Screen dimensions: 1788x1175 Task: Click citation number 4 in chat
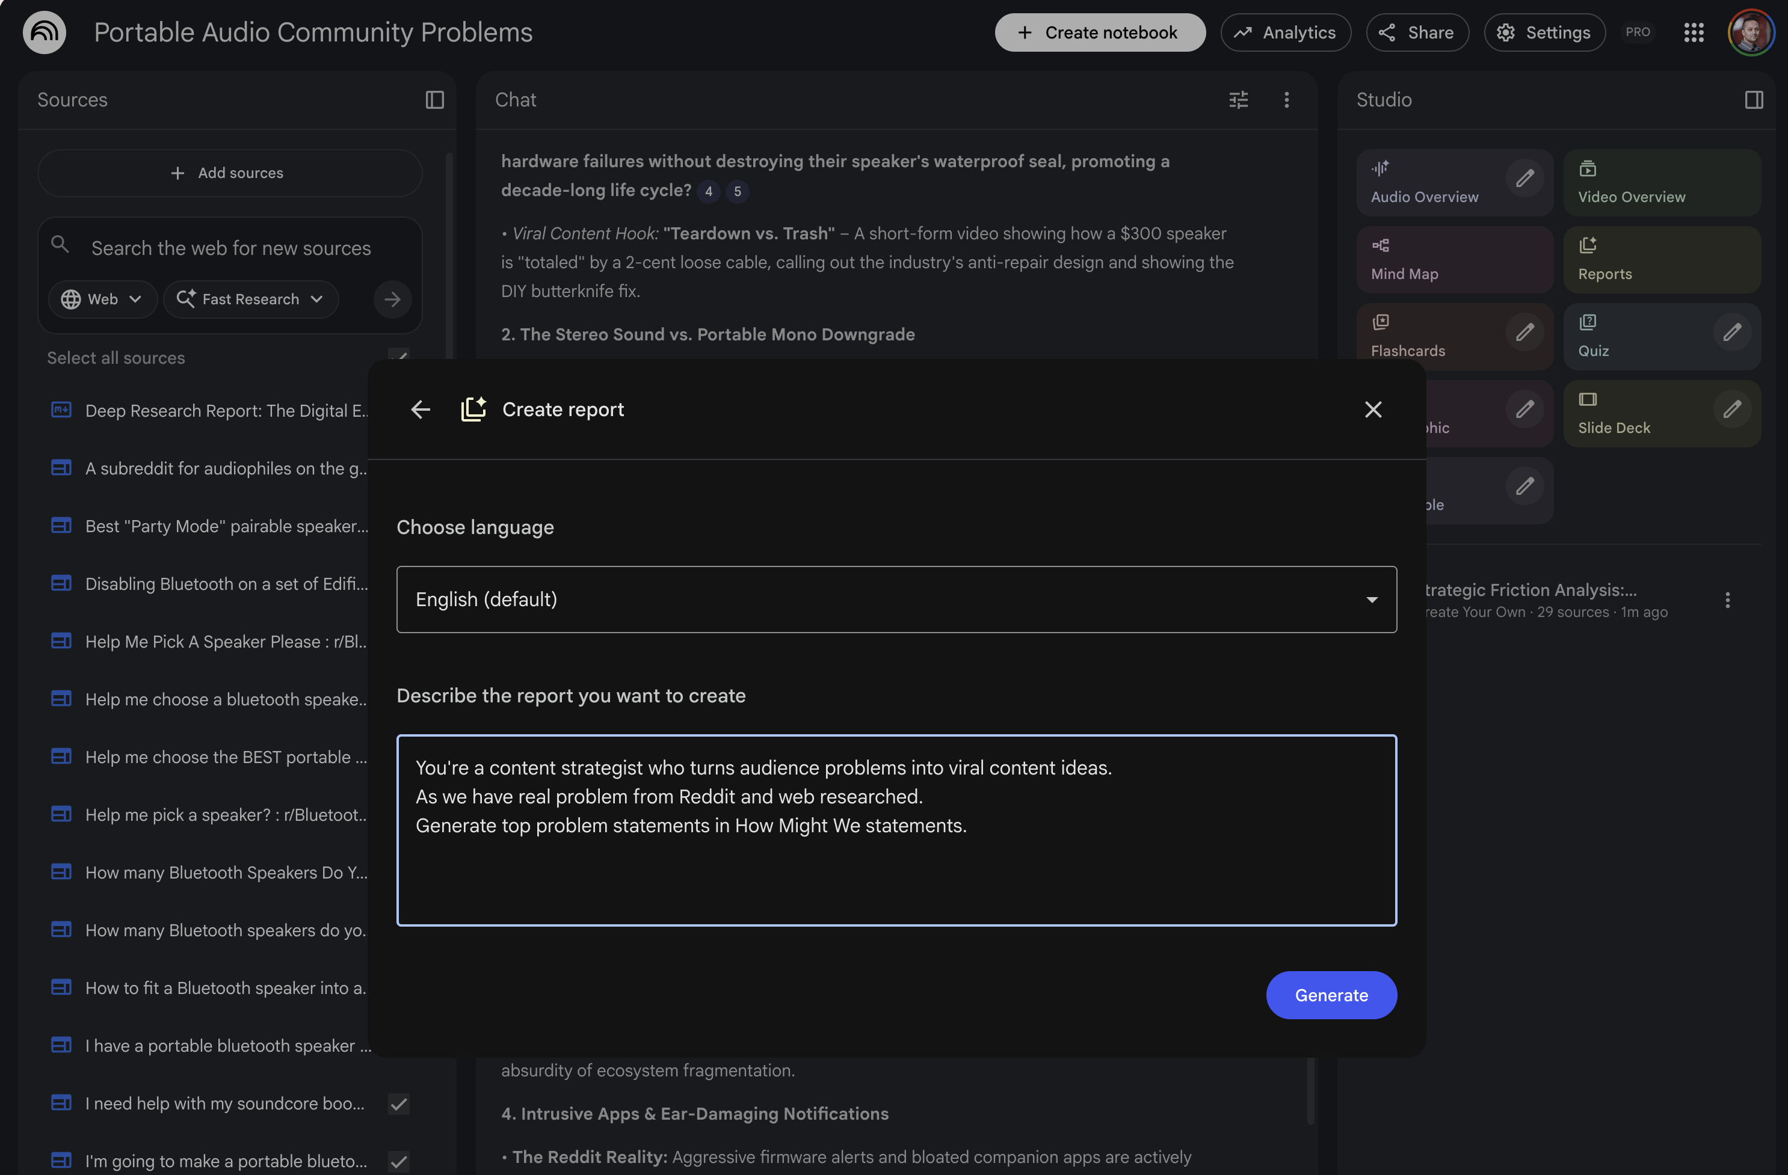pyautogui.click(x=709, y=191)
